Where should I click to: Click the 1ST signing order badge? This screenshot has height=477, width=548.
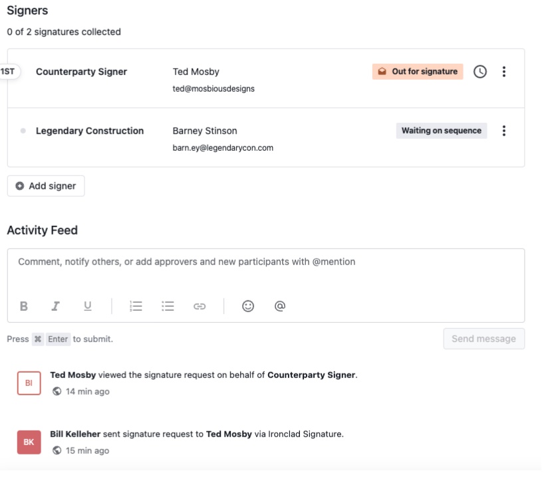tap(9, 72)
